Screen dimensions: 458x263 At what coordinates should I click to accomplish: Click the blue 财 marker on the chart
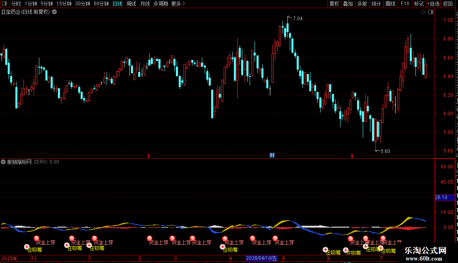click(272, 155)
